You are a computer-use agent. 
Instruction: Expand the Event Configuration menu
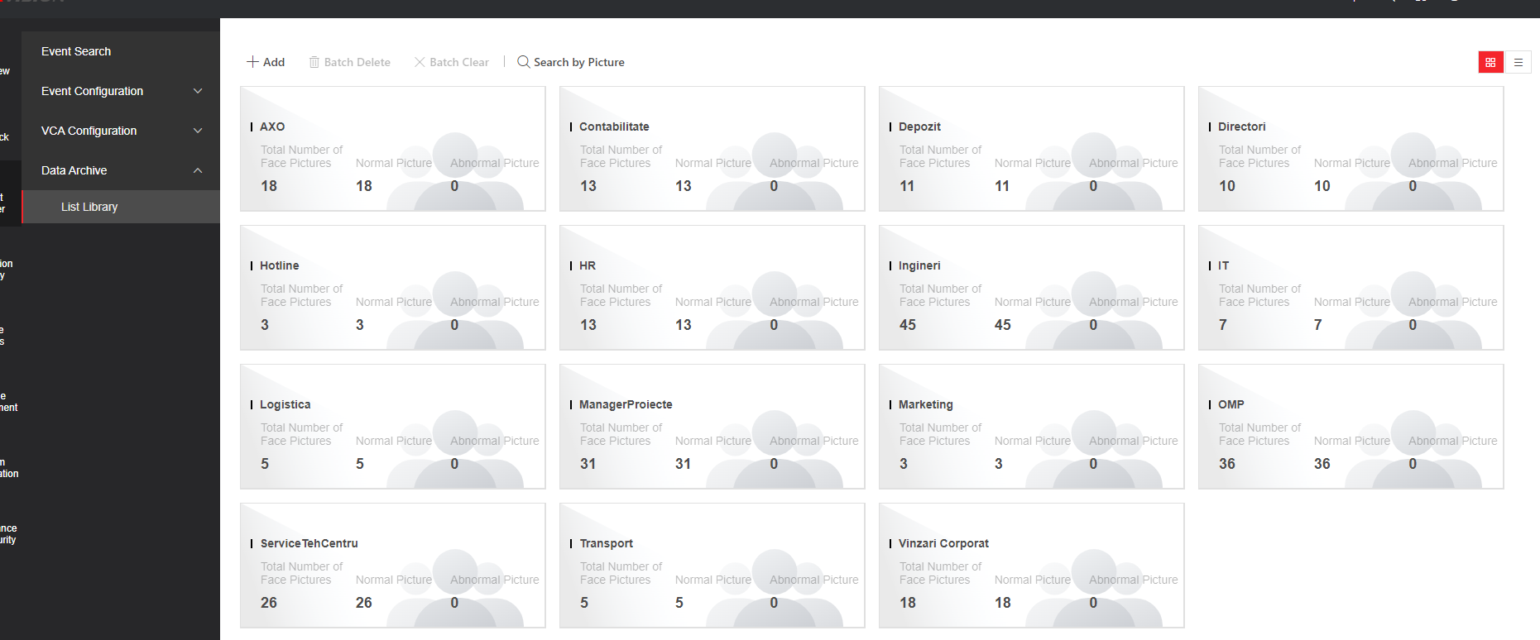point(198,91)
